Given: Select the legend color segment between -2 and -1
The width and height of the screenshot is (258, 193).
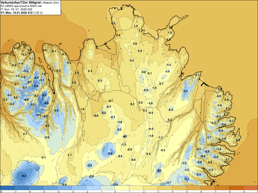Looking at the screenshot, I should [x=93, y=188].
